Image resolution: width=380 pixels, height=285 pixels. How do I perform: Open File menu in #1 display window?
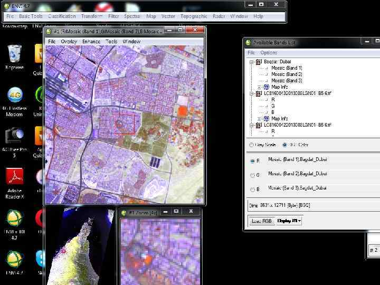pos(52,42)
